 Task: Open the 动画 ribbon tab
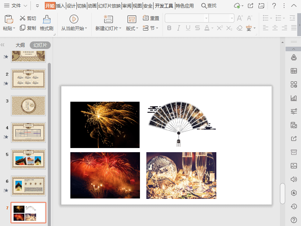coord(92,6)
